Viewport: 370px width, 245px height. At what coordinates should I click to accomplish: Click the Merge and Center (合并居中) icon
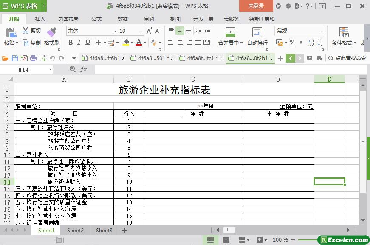point(230,32)
